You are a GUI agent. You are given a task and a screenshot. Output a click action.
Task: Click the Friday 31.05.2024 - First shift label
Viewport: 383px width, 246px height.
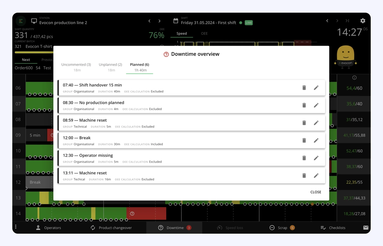pyautogui.click(x=208, y=23)
